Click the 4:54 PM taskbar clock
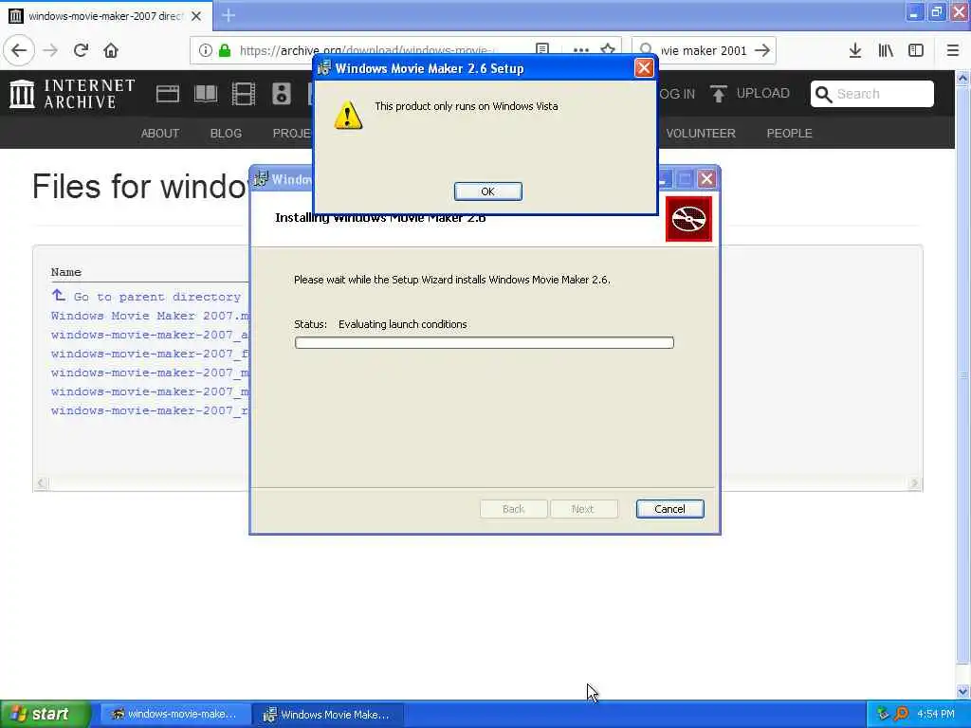 [936, 714]
